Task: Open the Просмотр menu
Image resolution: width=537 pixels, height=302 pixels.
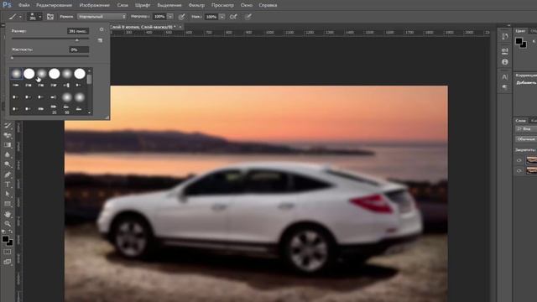Action: (x=222, y=5)
